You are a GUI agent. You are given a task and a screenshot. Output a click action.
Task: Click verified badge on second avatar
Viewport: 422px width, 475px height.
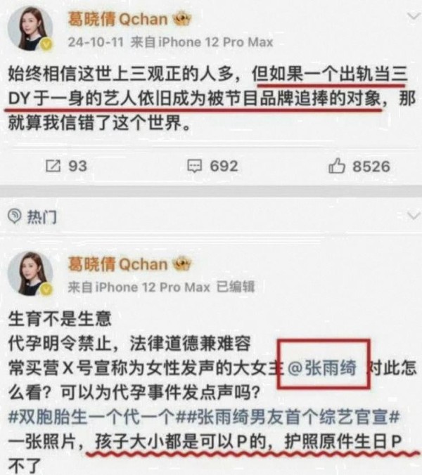(46, 289)
